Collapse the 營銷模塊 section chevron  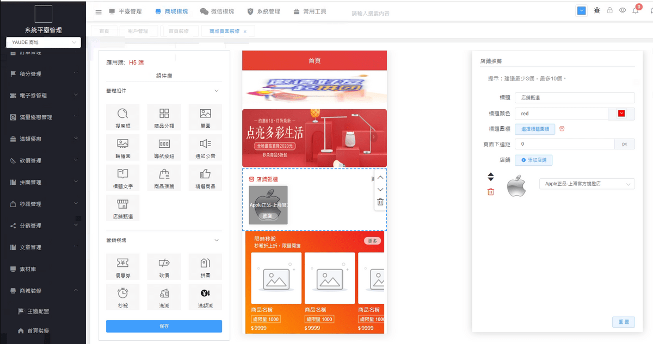pyautogui.click(x=217, y=240)
